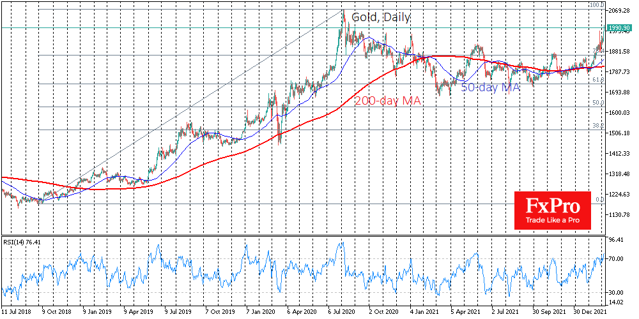Click the "Gold, Daily" chart title
Viewport: 639px width, 319px height.
click(x=381, y=18)
